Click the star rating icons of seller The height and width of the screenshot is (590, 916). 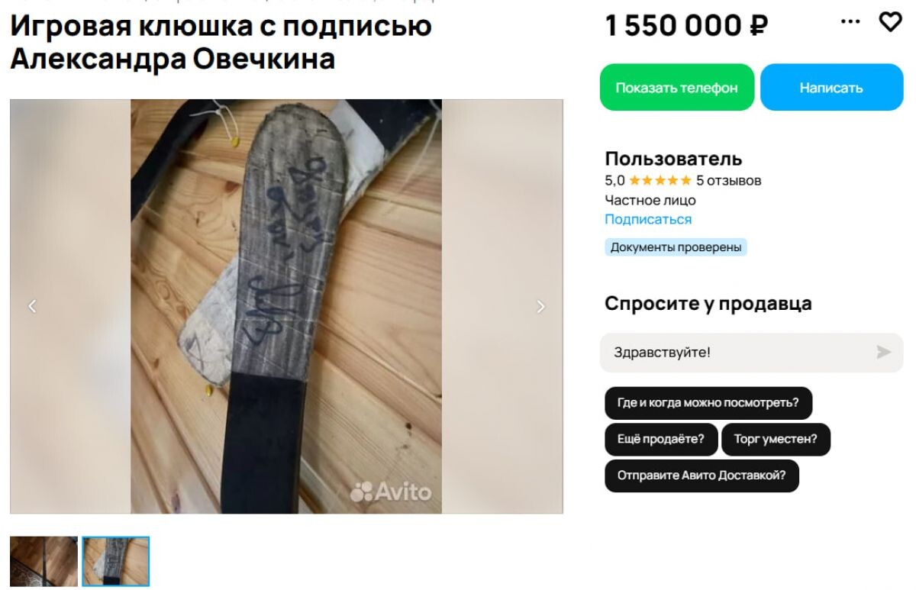click(660, 181)
